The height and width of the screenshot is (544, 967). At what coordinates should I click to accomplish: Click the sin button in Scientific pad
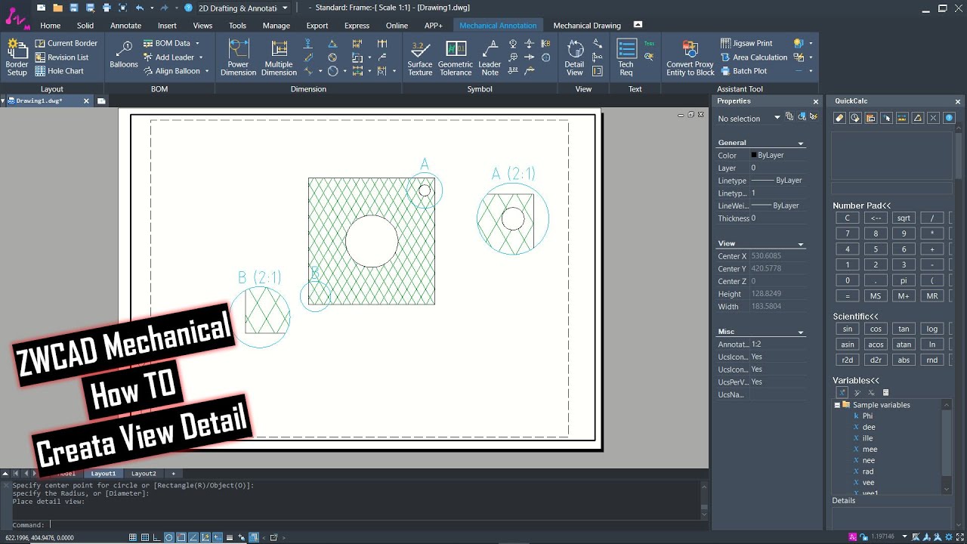pyautogui.click(x=848, y=329)
